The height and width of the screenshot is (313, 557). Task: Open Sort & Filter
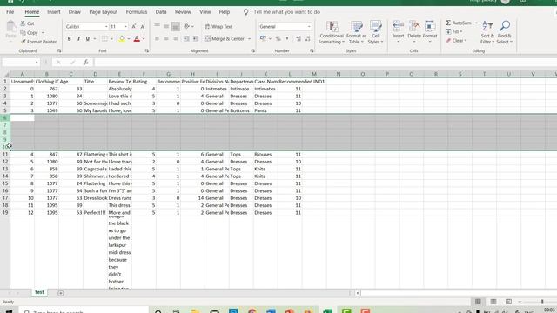click(x=487, y=33)
